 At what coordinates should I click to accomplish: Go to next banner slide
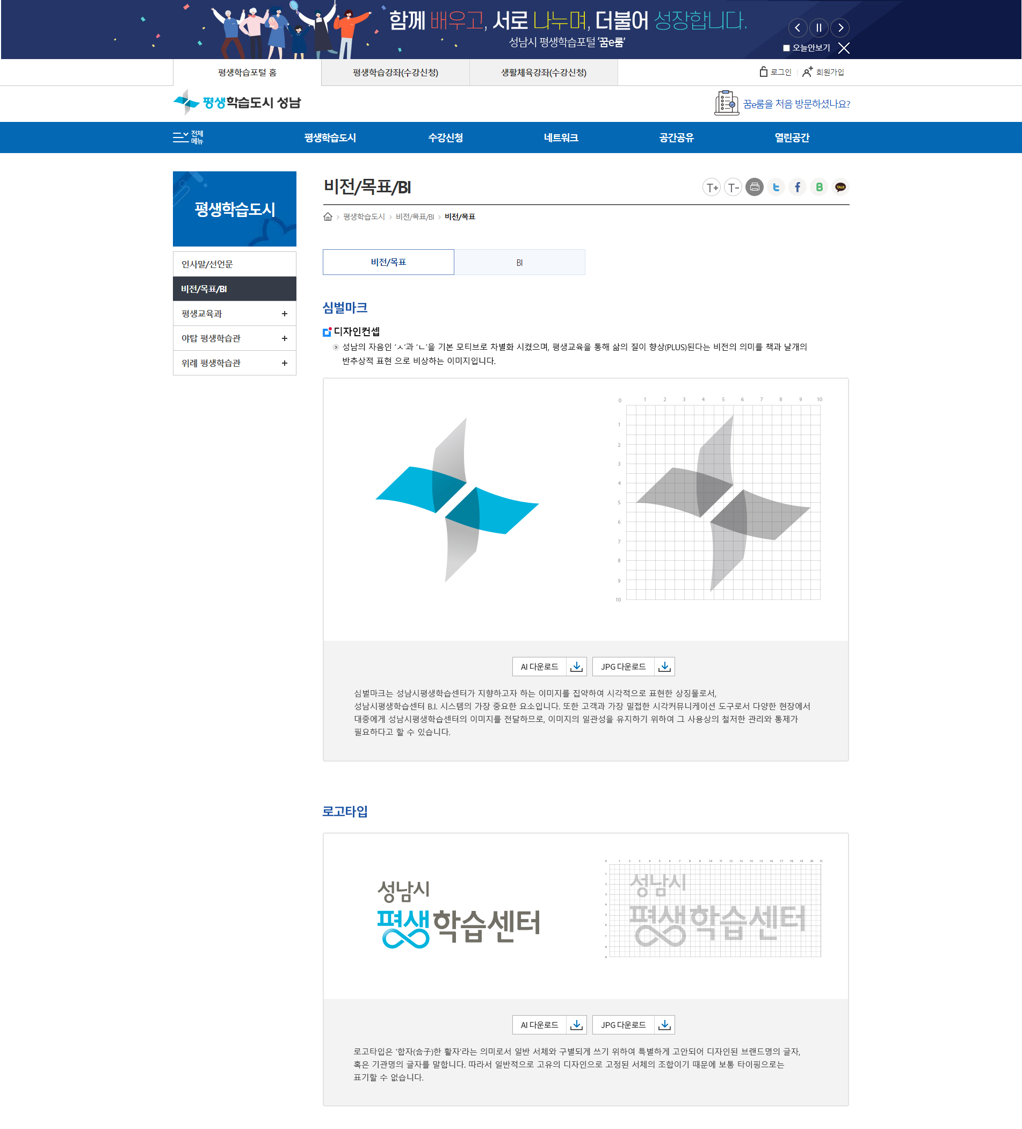(x=840, y=28)
